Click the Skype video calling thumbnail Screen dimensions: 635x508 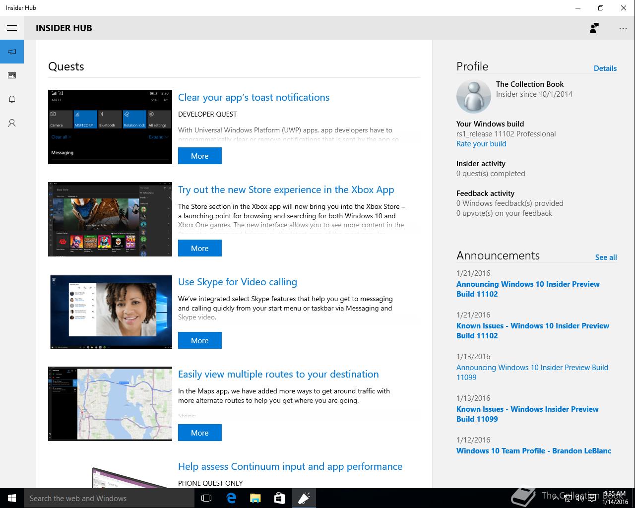pos(110,312)
